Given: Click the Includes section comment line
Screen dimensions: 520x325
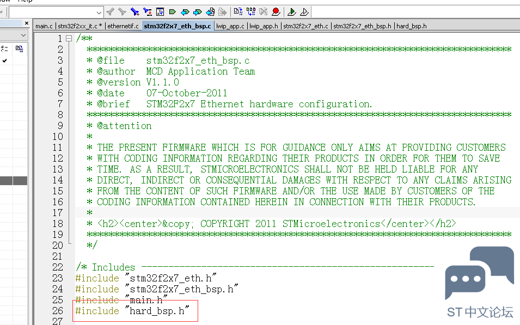Looking at the screenshot, I should click(255, 267).
